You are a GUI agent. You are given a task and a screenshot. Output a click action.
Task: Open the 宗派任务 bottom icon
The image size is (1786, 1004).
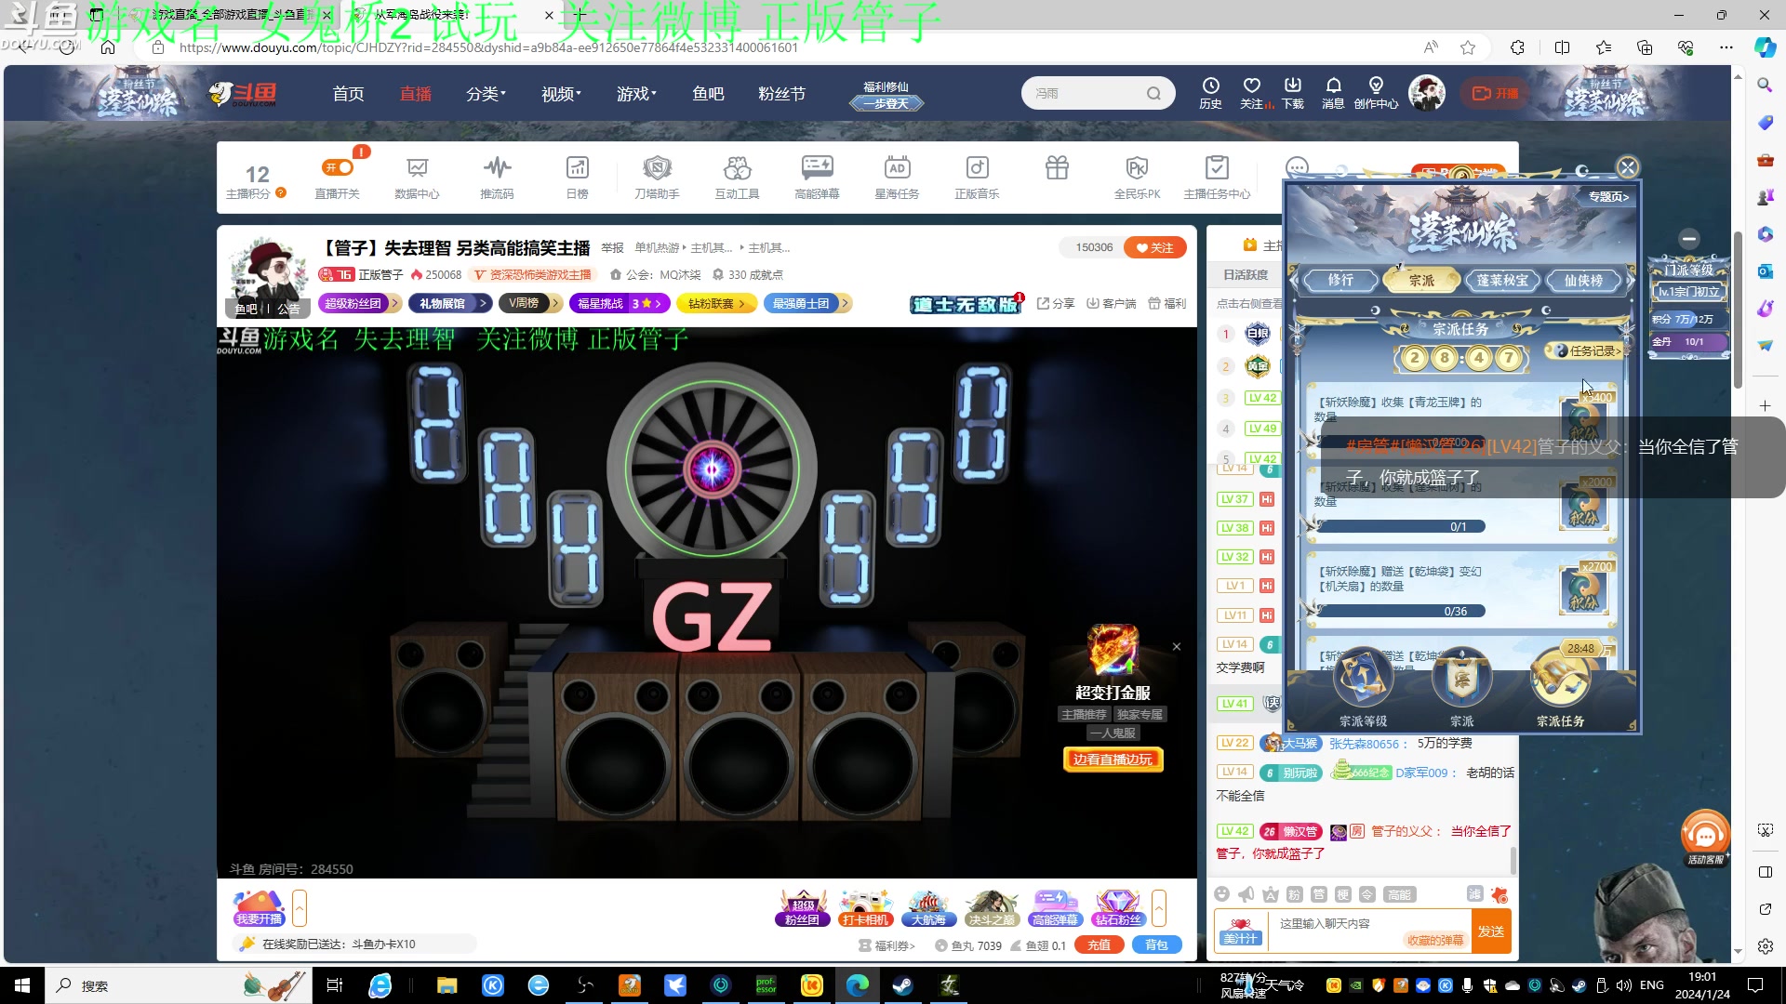tap(1560, 687)
